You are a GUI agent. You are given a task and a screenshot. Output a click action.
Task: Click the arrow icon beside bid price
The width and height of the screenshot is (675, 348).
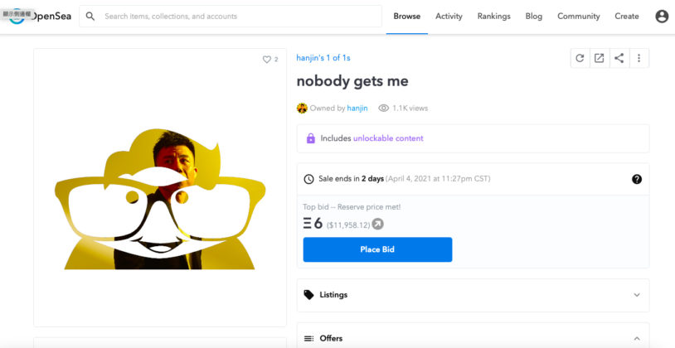click(377, 224)
